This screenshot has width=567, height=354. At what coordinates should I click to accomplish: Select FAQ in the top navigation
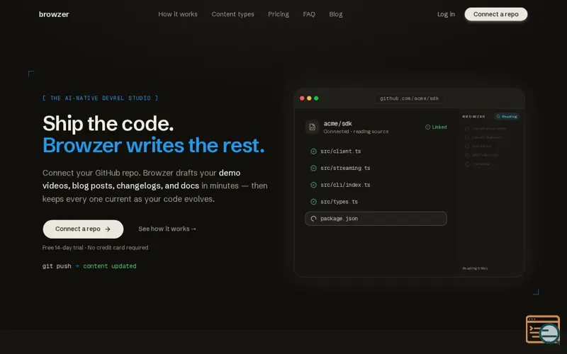309,14
